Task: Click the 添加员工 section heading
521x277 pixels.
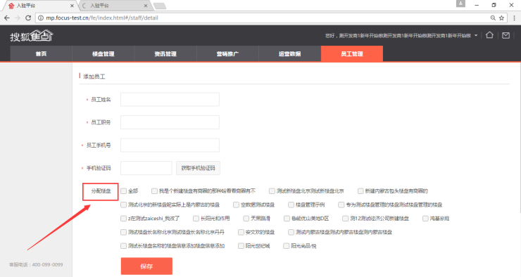Action: click(94, 77)
